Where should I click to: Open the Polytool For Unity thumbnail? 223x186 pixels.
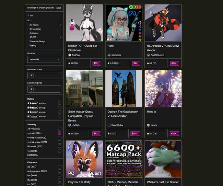tap(84, 159)
